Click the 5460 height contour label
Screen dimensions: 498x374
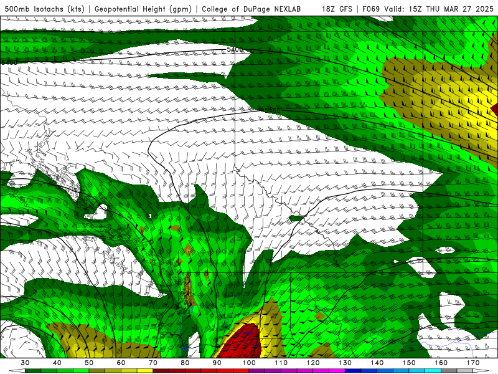[273, 110]
